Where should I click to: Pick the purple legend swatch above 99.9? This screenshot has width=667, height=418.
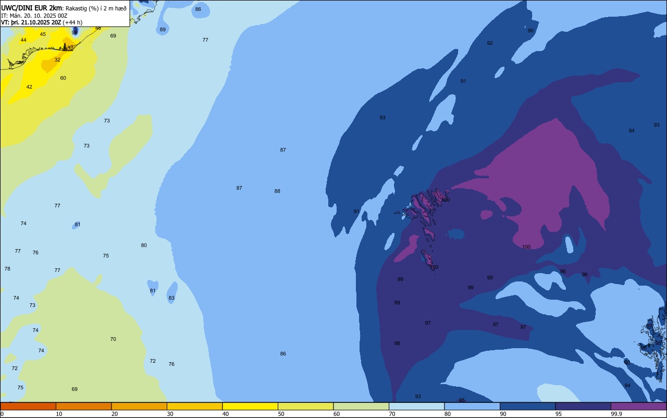tap(638, 406)
